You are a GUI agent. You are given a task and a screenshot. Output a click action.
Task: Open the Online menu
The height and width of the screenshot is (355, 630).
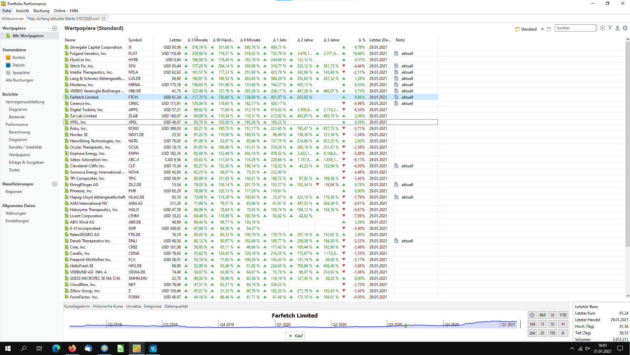click(59, 11)
